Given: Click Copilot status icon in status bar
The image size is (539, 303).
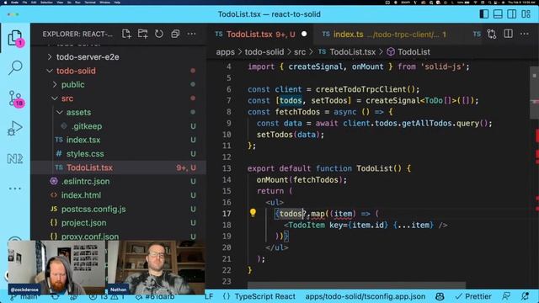Looking at the screenshot, I should (x=440, y=296).
